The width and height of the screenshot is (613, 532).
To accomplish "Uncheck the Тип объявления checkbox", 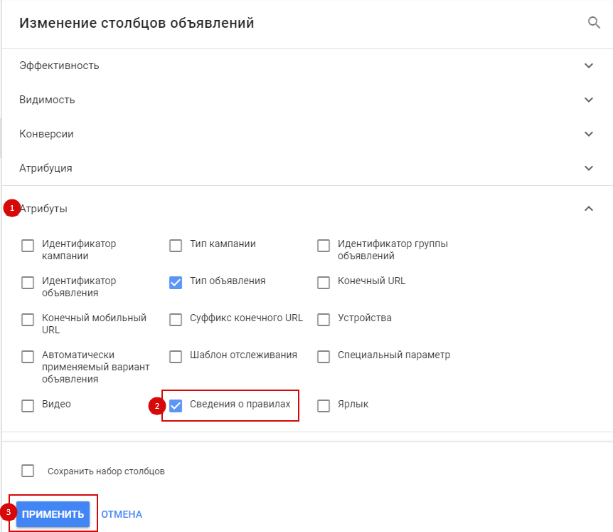I will coord(176,283).
